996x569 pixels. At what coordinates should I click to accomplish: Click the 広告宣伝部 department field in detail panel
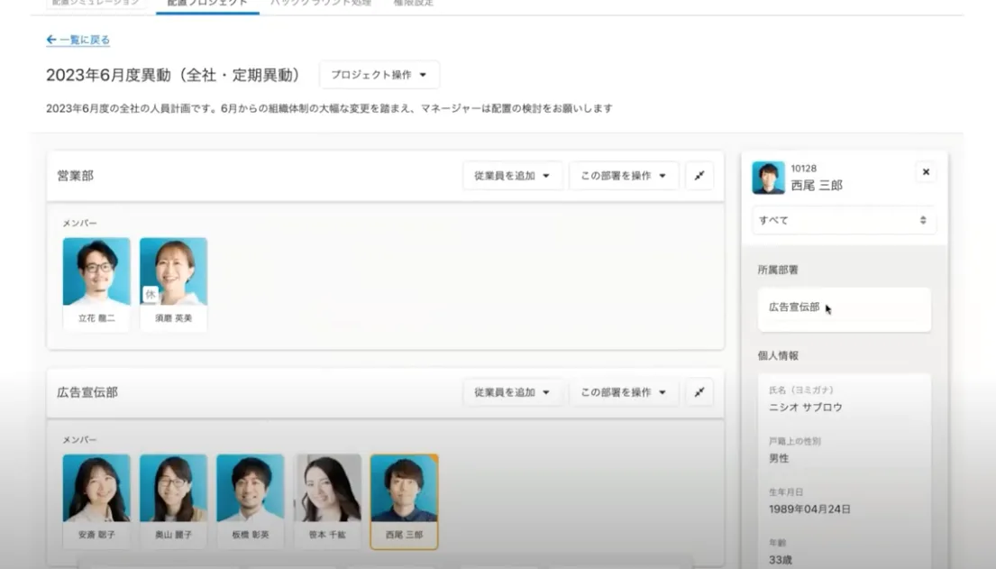pyautogui.click(x=845, y=309)
